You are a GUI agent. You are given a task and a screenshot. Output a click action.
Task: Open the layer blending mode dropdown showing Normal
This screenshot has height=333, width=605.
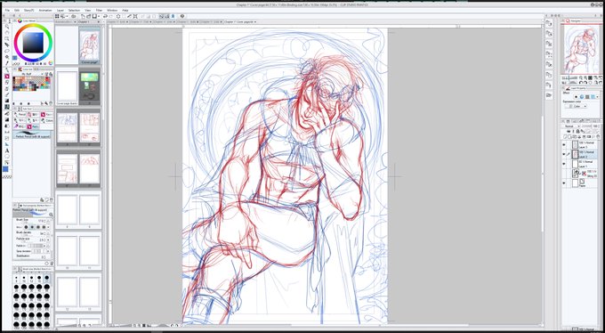[573, 126]
